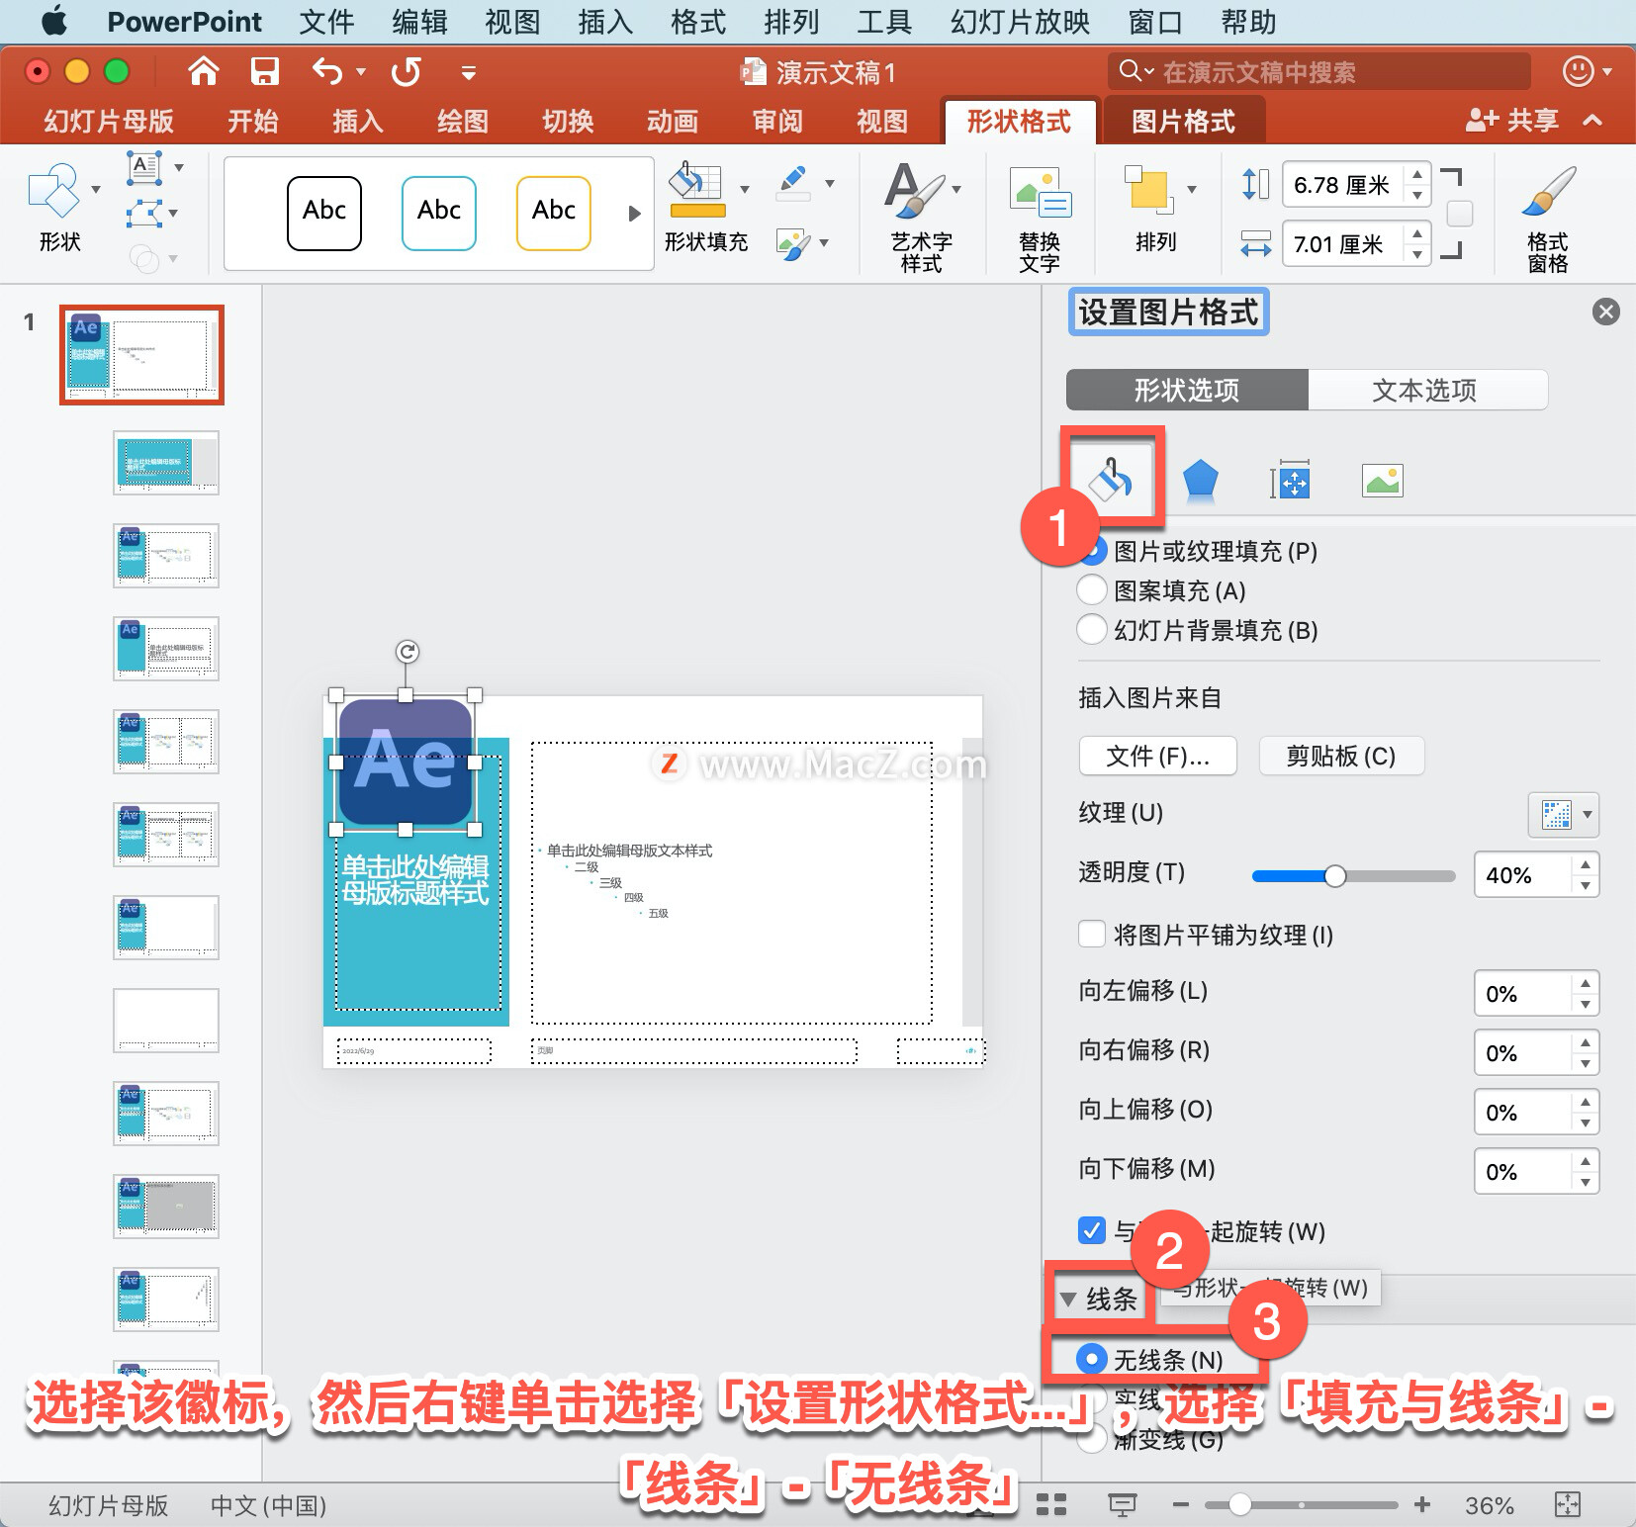Screen dimensions: 1636x1527
Task: Click the 替换文字 alt text icon
Action: 1040,191
